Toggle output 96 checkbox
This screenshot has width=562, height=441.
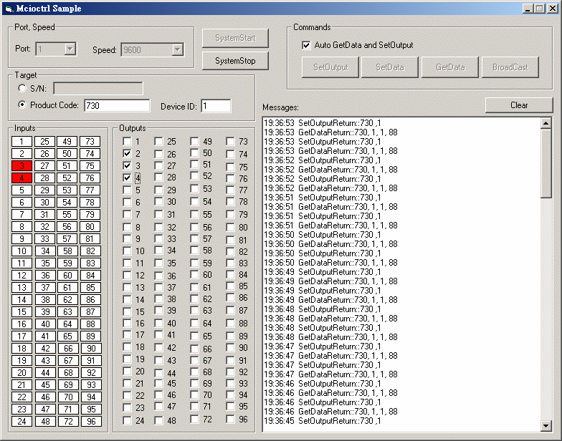tap(230, 420)
